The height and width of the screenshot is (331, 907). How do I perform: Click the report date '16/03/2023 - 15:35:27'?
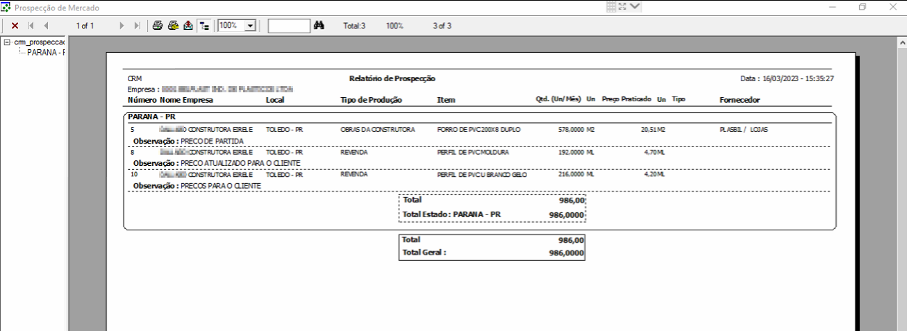pyautogui.click(x=798, y=79)
